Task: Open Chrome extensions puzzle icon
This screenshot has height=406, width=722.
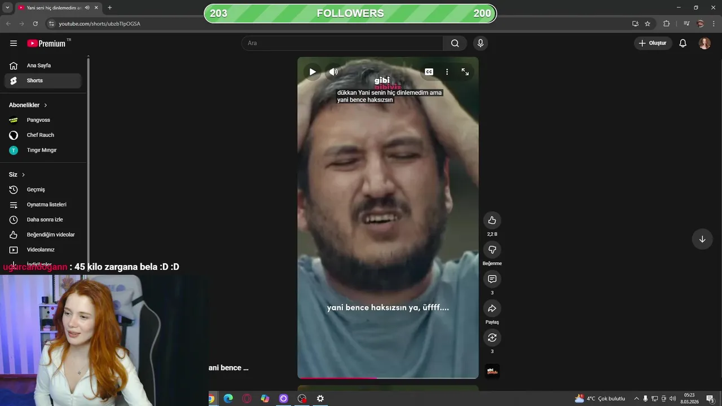Action: coord(667,24)
